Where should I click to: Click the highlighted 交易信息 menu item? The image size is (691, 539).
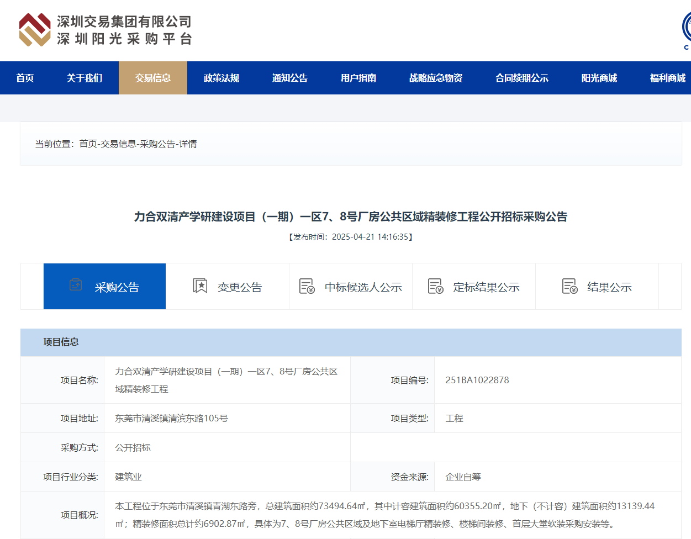click(x=153, y=78)
